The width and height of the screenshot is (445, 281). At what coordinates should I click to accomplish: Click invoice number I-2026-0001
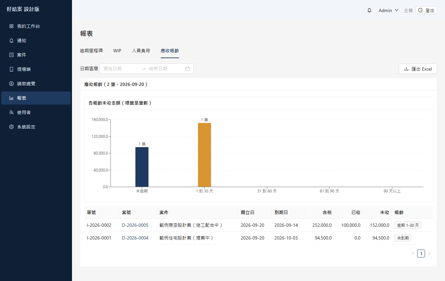click(x=99, y=238)
